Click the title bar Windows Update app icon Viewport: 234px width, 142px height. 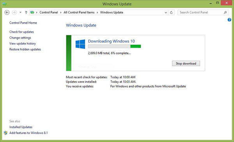(4, 4)
